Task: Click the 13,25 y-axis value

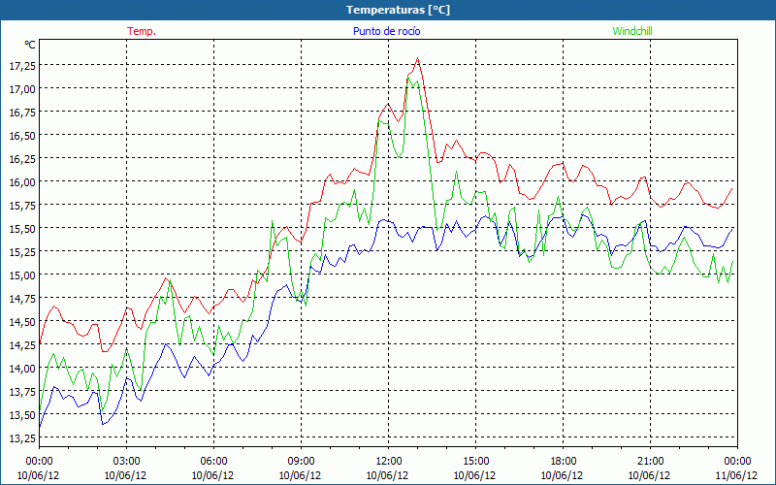Action: point(22,438)
